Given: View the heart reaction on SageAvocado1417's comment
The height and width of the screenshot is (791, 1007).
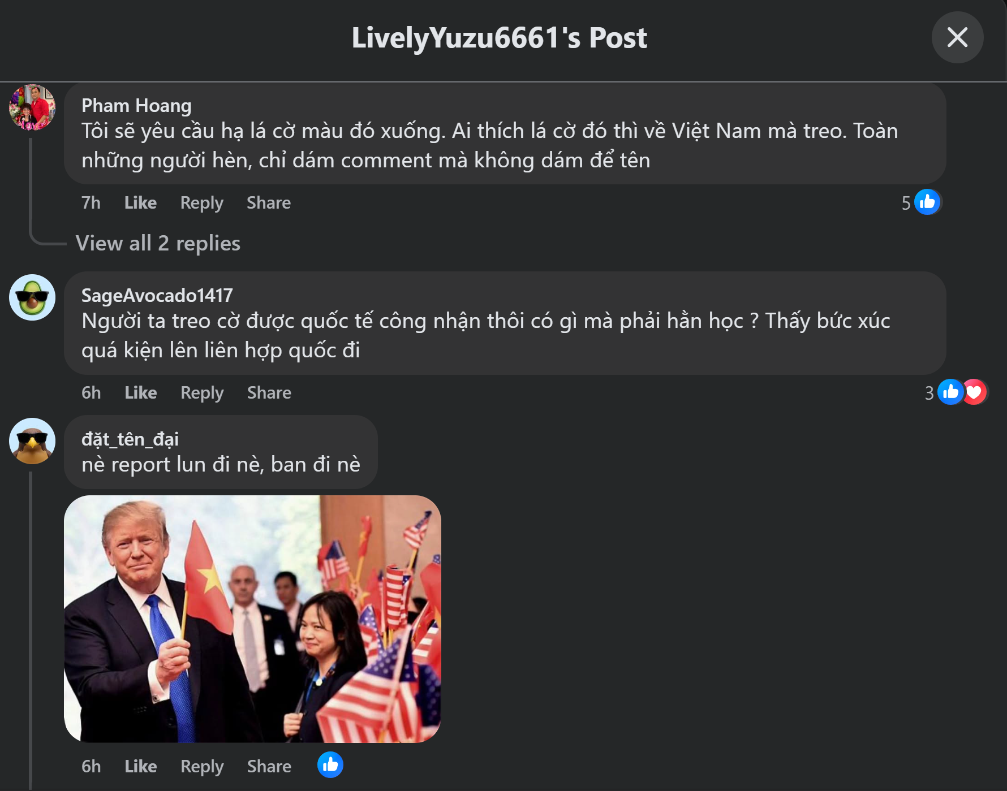Looking at the screenshot, I should click(x=975, y=392).
